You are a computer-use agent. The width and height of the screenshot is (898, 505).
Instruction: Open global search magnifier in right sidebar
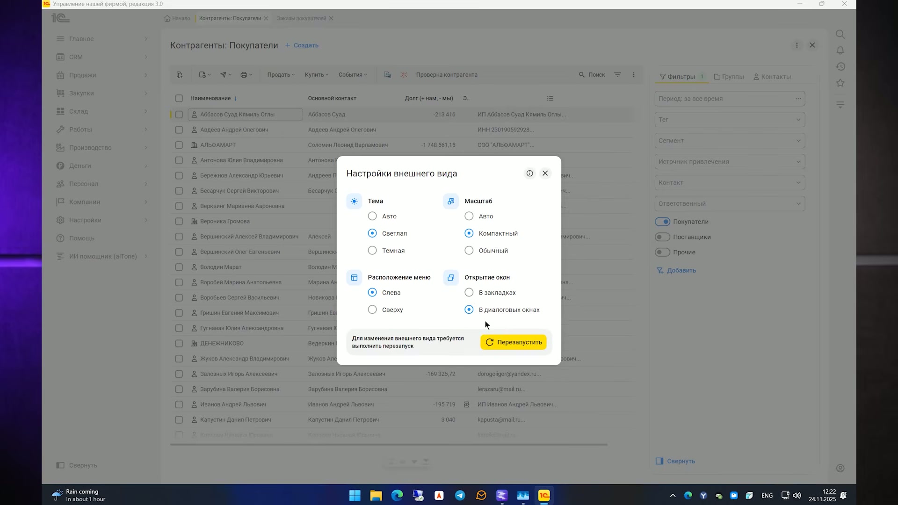pyautogui.click(x=840, y=34)
